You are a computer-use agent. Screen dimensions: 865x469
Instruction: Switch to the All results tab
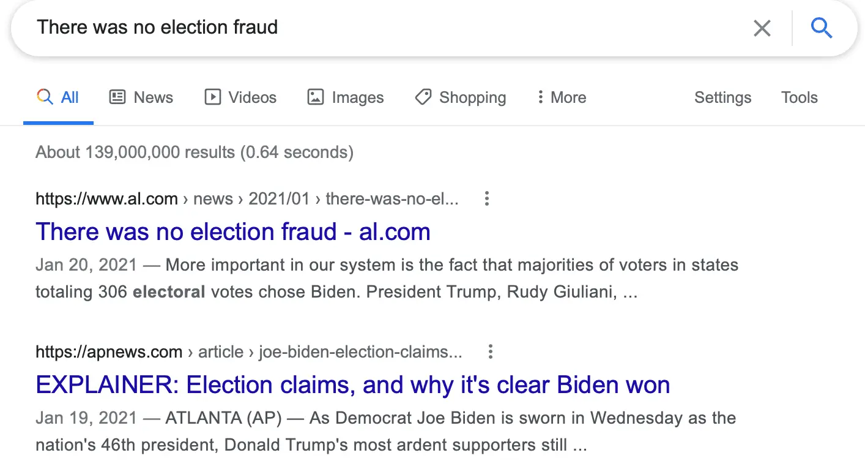70,97
